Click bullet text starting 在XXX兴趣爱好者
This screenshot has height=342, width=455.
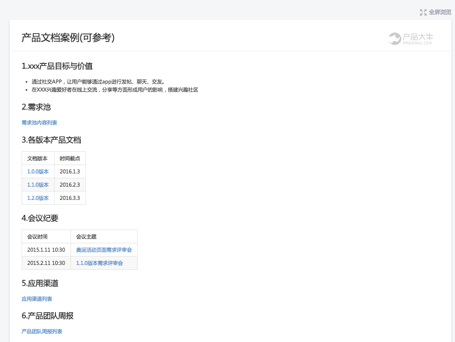115,90
